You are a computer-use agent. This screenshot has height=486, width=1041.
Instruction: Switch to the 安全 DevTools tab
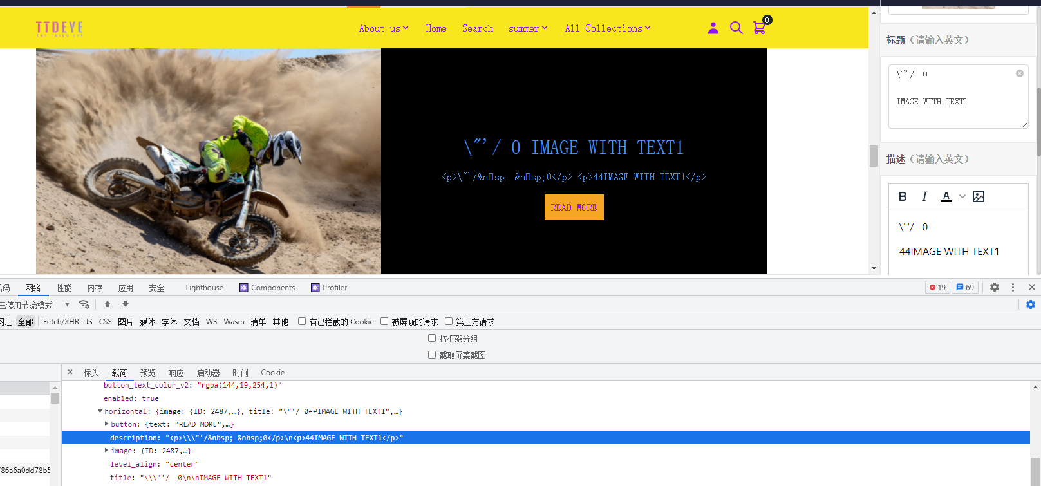[x=156, y=288]
